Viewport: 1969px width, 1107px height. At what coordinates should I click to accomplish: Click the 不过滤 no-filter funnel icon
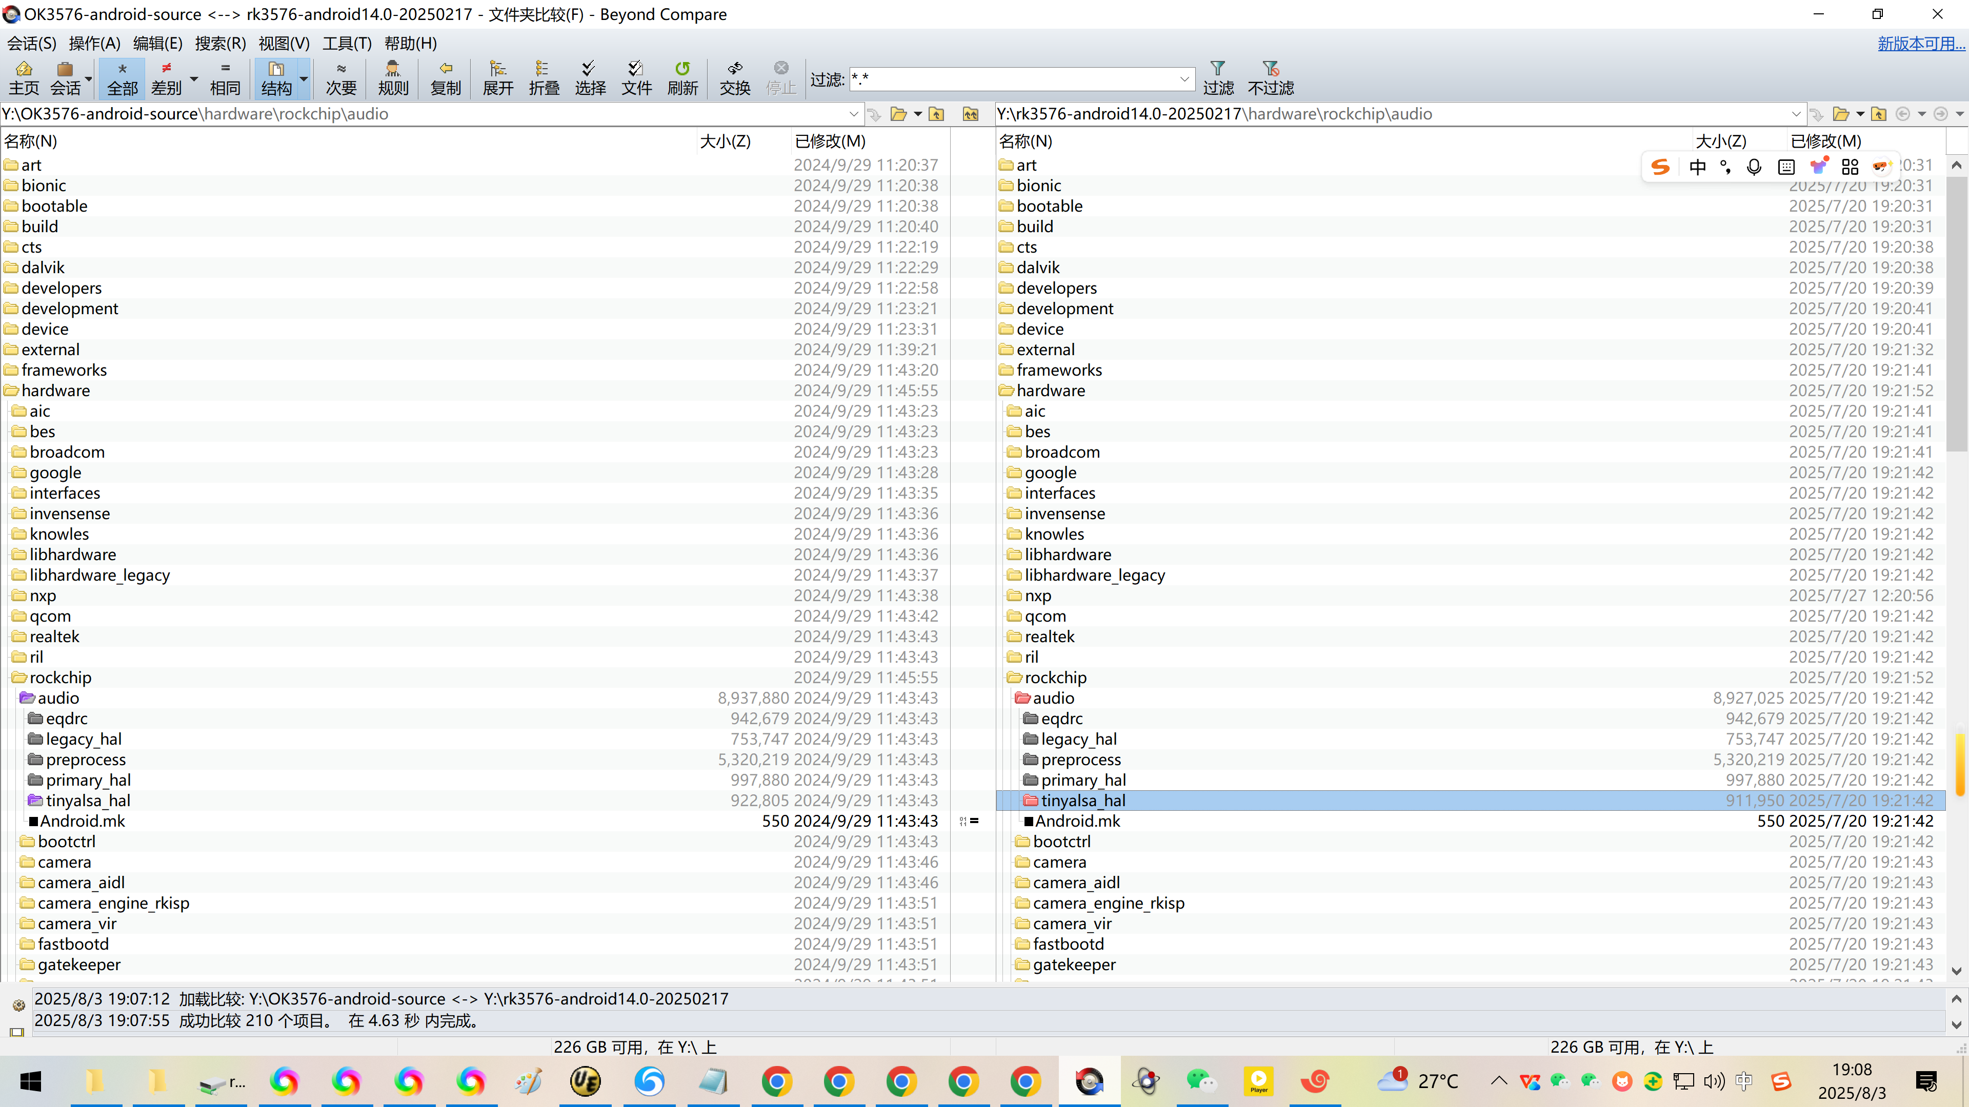(x=1271, y=79)
